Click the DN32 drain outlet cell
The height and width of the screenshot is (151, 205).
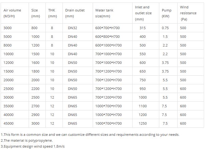[x=72, y=28]
